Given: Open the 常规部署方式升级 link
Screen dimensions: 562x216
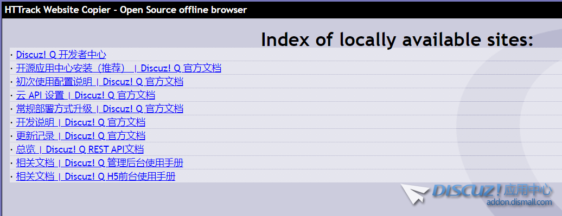Looking at the screenshot, I should click(x=100, y=109).
